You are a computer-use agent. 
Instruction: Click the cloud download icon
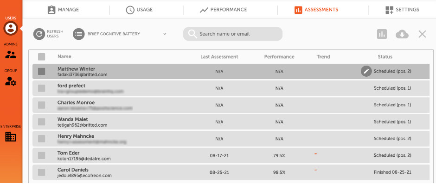pos(402,34)
